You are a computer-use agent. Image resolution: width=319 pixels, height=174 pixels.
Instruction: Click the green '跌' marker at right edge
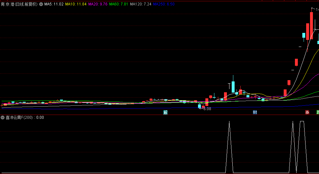pos(317,112)
